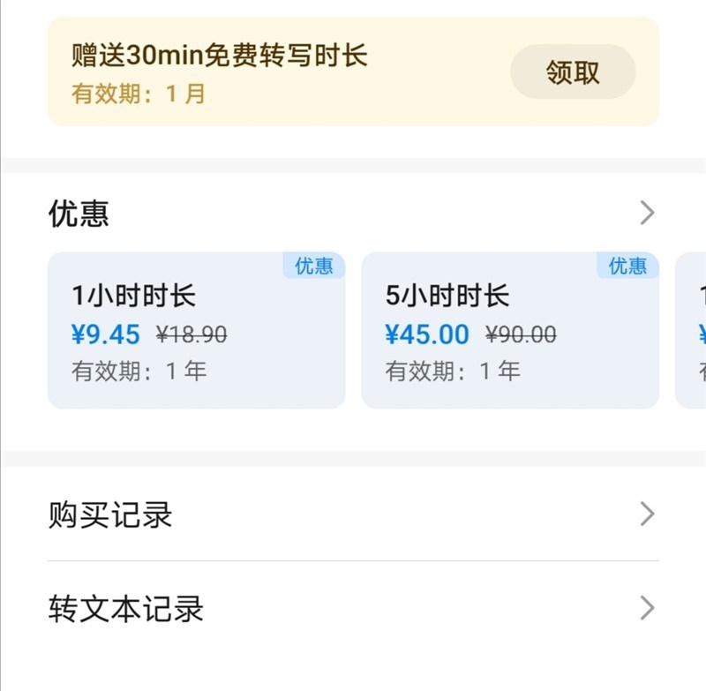Tap the ¥45.00 discounted price
706x691 pixels.
(x=427, y=334)
